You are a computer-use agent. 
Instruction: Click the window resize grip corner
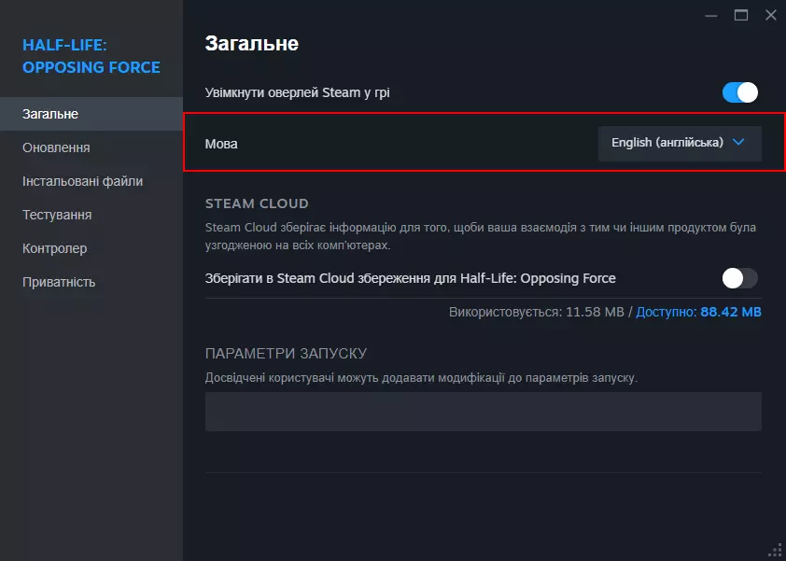(775, 550)
